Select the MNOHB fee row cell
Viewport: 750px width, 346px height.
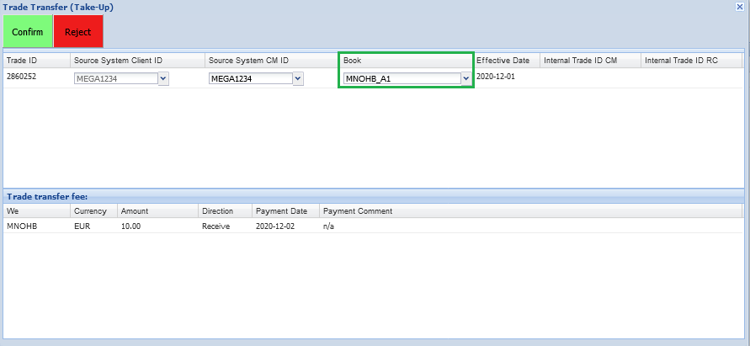click(x=20, y=226)
